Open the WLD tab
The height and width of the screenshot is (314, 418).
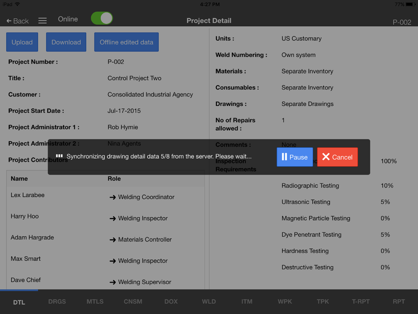209,301
